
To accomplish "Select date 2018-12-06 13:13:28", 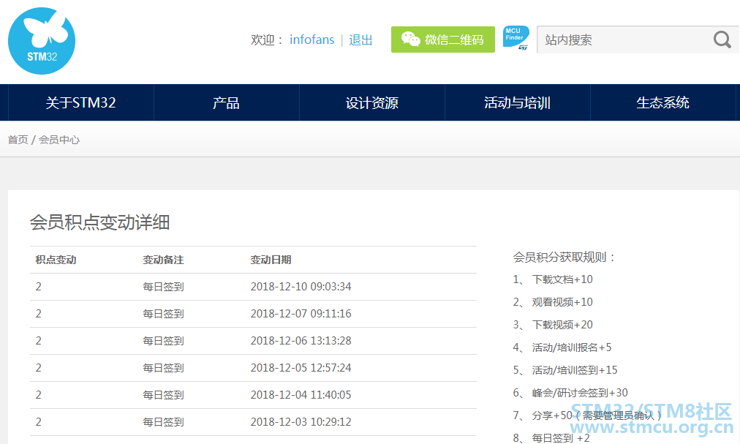I will pos(301,341).
